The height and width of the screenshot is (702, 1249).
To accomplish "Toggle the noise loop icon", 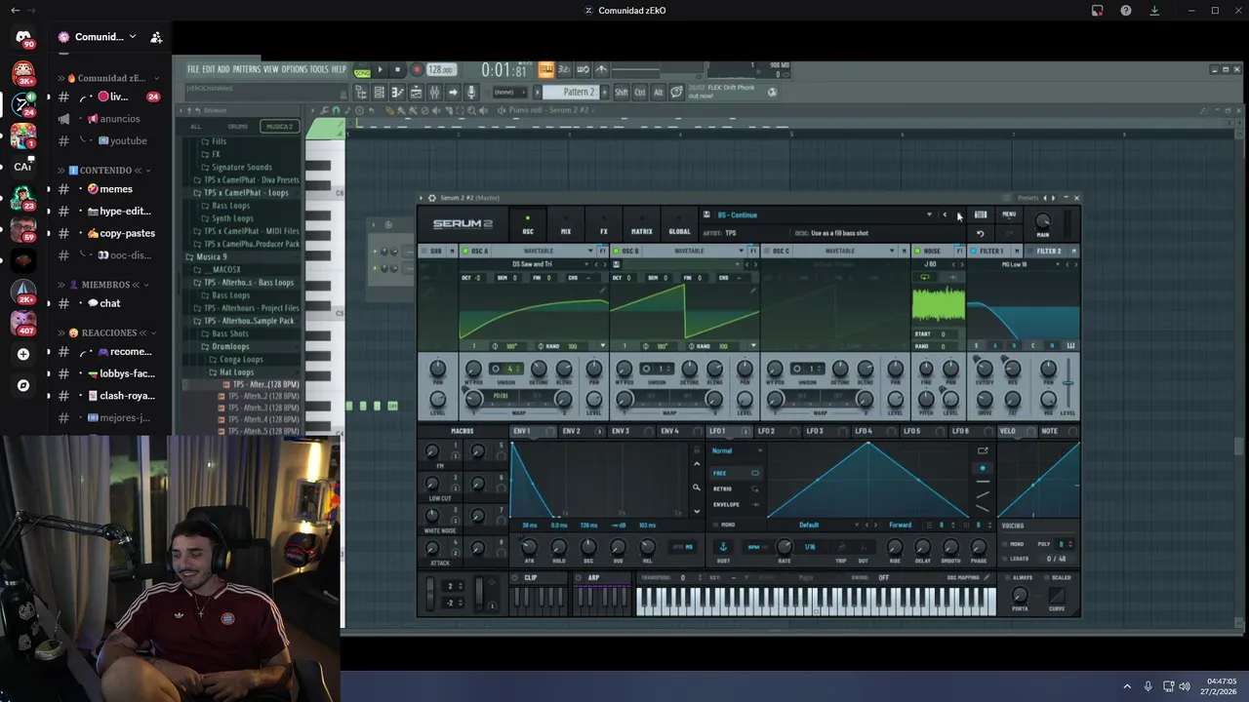I will (925, 277).
